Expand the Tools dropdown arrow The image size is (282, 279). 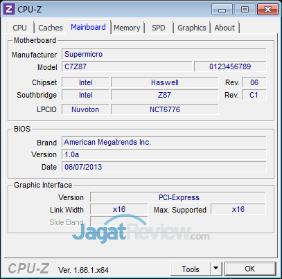tap(216, 269)
